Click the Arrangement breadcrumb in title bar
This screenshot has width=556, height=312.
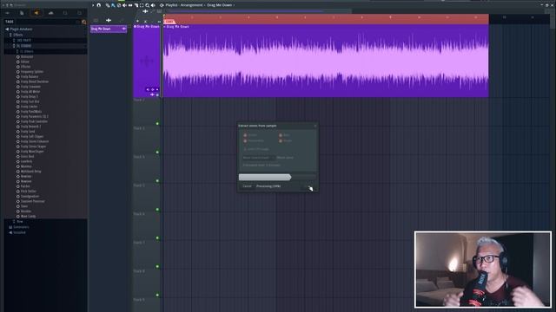click(191, 5)
